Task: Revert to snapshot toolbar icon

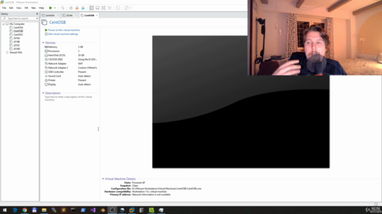Action: coord(77,8)
